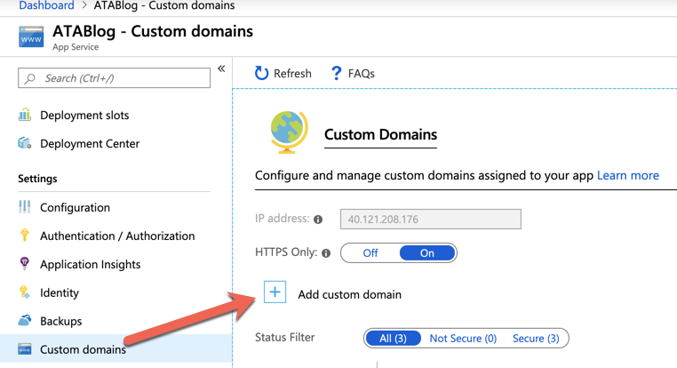Screen dimensions: 677x368
Task: Click the Application Insights bulb icon
Action: pyautogui.click(x=25, y=263)
